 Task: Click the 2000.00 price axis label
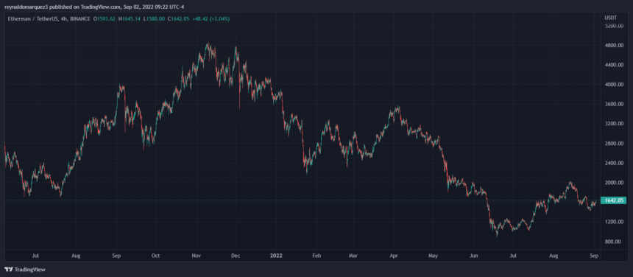[614, 183]
